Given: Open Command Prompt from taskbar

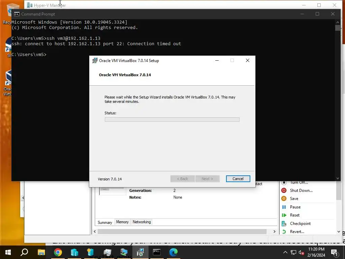Looking at the screenshot, I should (157, 252).
